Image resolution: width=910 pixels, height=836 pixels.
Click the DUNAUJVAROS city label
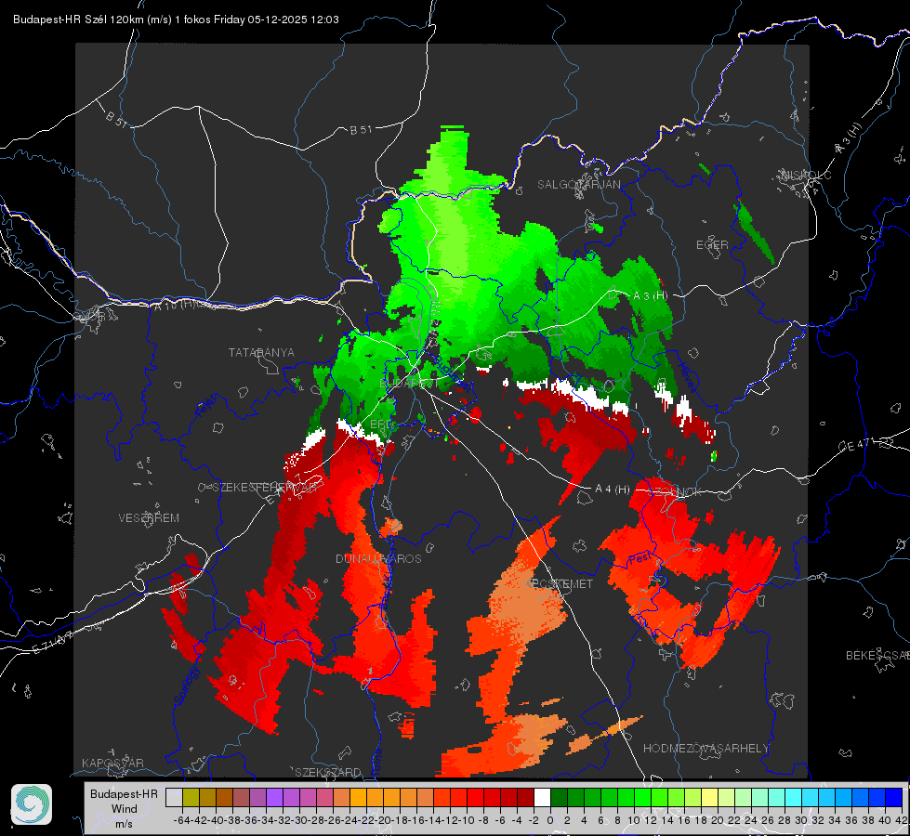378,558
